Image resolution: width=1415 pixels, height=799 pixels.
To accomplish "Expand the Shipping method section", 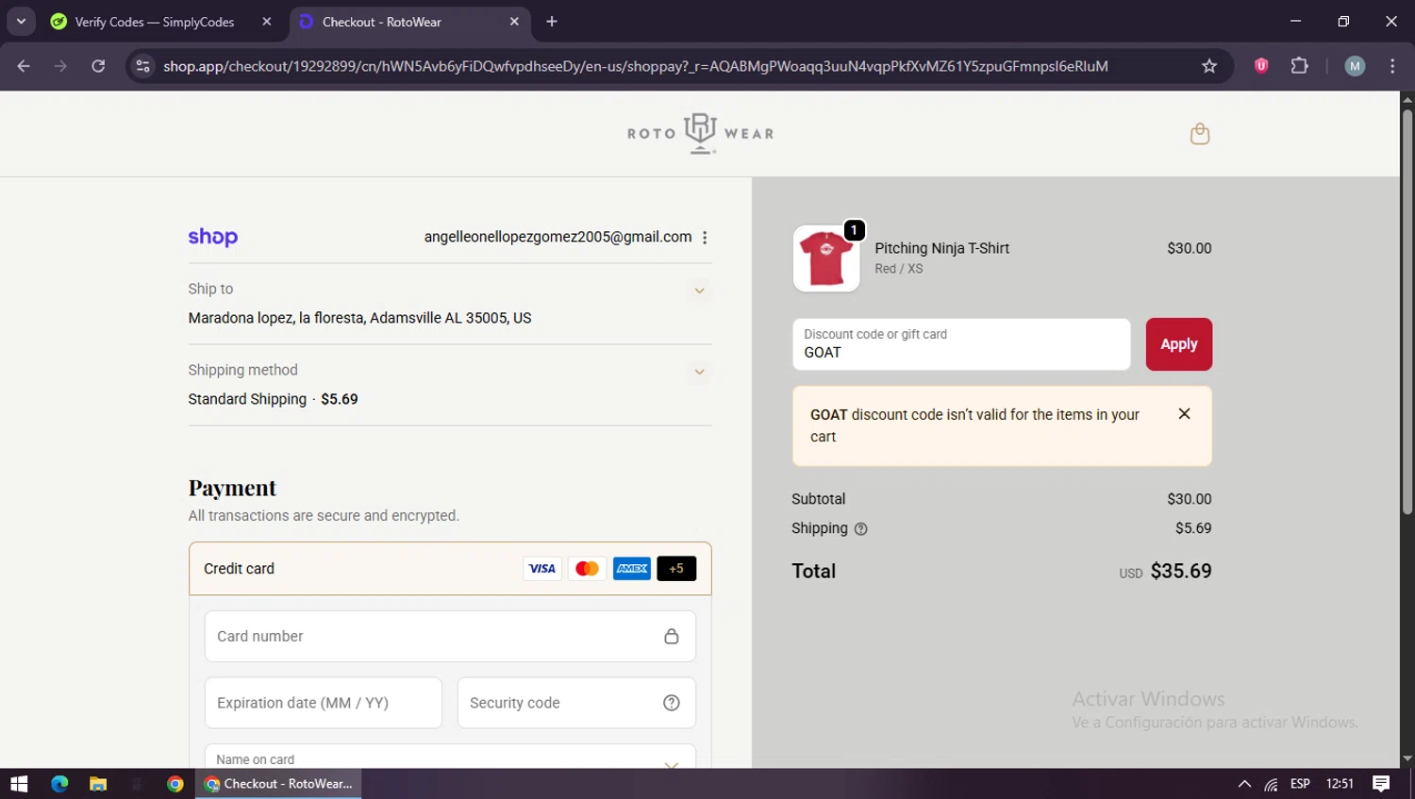I will pos(699,372).
